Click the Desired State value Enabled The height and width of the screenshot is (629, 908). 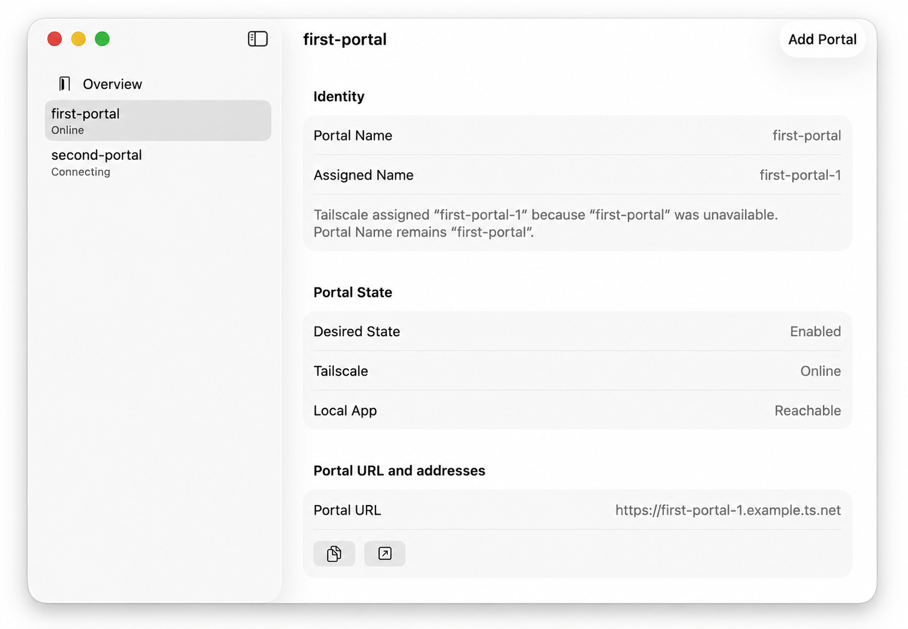tap(815, 331)
